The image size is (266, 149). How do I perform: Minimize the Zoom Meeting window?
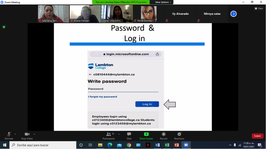click(x=243, y=2)
